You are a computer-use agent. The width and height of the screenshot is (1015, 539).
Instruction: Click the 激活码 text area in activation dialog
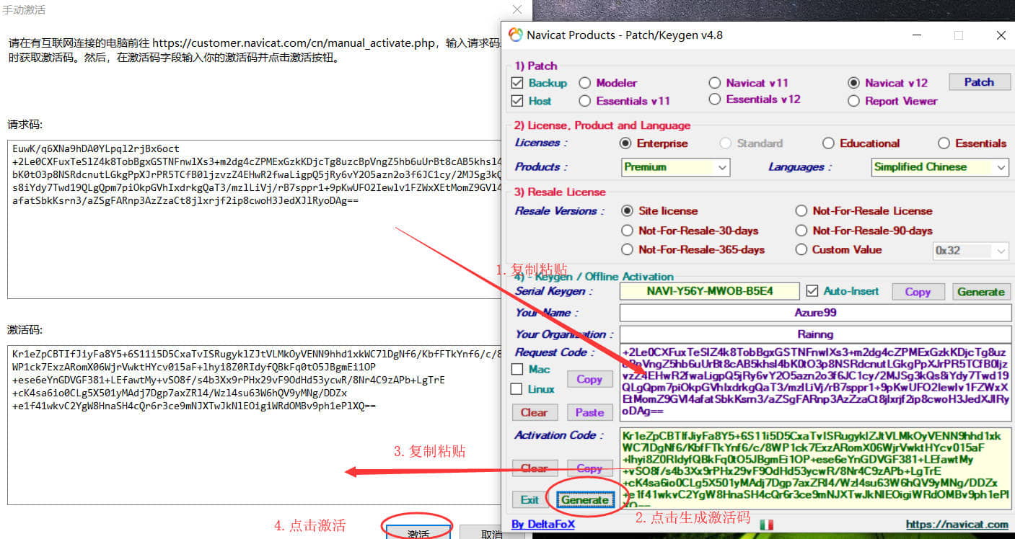(255, 425)
